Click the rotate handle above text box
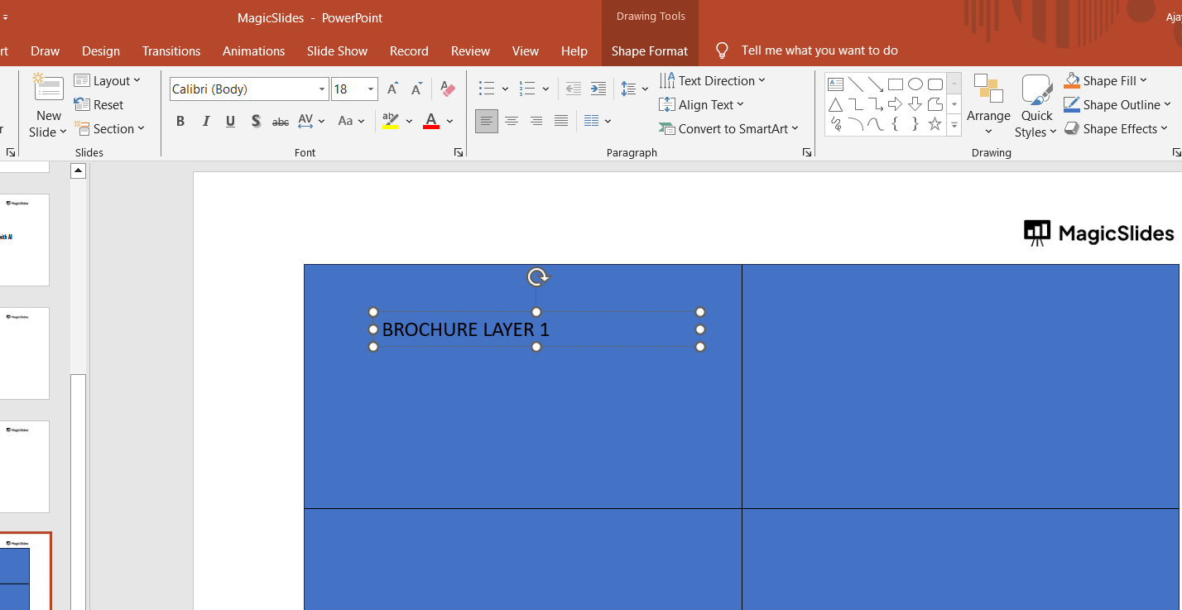 click(537, 277)
